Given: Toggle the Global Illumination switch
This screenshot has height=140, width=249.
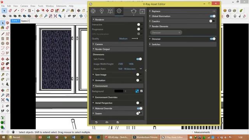Looking at the screenshot, I should [213, 16].
